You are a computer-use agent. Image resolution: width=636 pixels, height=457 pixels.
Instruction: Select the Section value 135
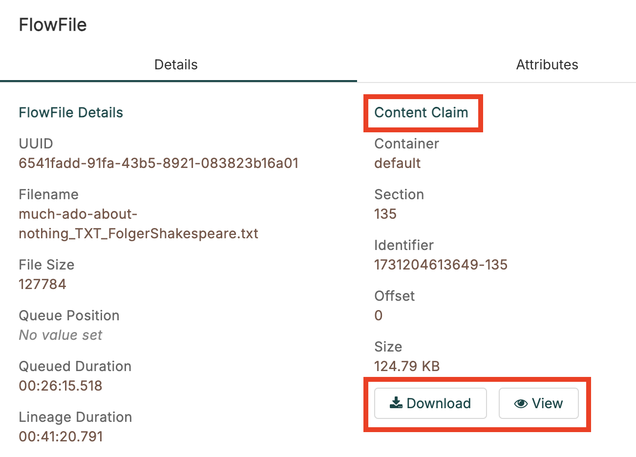click(x=385, y=214)
